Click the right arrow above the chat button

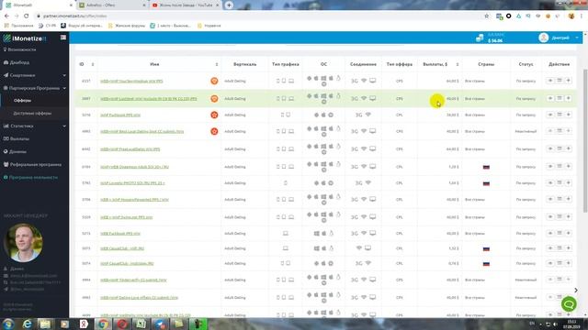click(x=576, y=290)
